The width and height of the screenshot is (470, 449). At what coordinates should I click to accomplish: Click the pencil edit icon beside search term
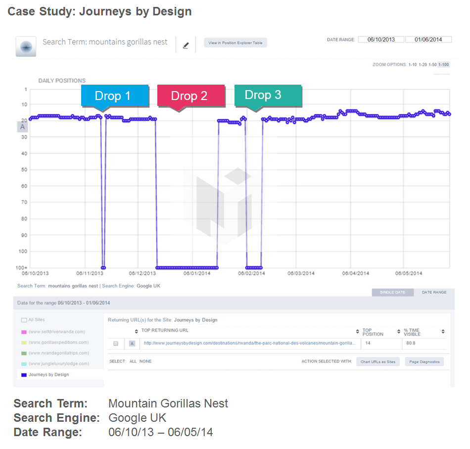186,46
